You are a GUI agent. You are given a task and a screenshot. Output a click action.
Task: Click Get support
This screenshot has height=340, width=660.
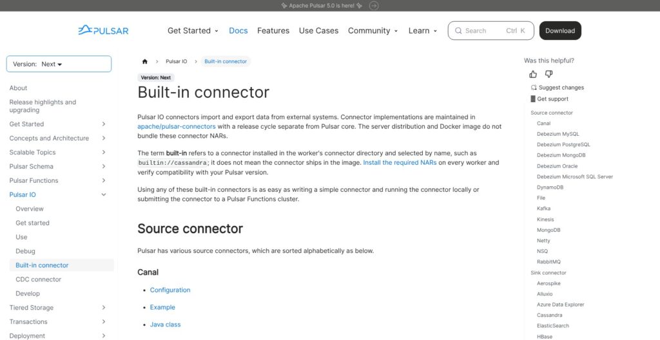pos(549,99)
